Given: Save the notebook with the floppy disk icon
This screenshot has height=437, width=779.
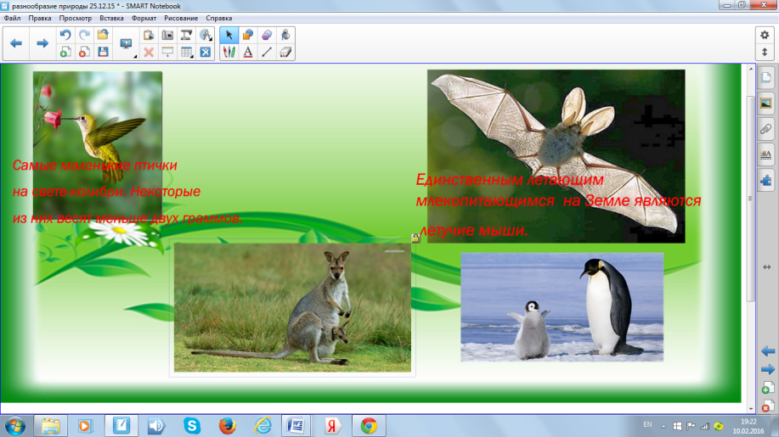Looking at the screenshot, I should 103,52.
